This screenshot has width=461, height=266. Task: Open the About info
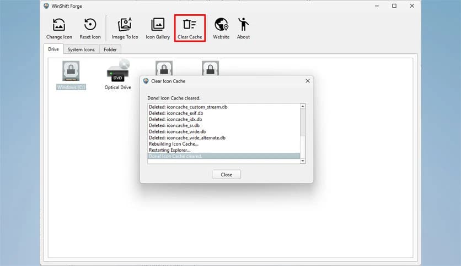[x=243, y=29]
